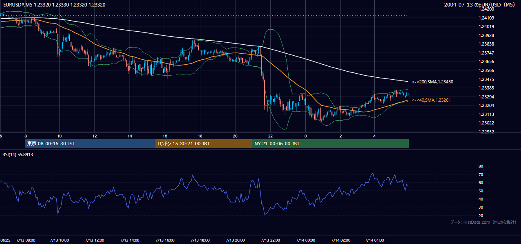Click the hour 22 tick on chart axis
521x244 pixels.
[x=270, y=136]
